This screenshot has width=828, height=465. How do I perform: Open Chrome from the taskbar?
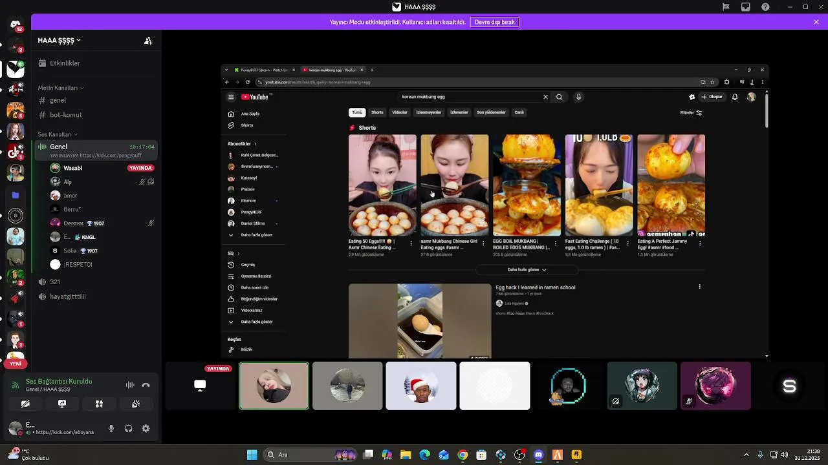pyautogui.click(x=463, y=455)
